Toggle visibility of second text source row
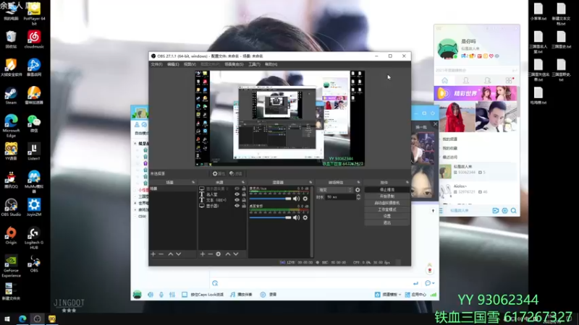Image resolution: width=579 pixels, height=325 pixels. [x=237, y=194]
